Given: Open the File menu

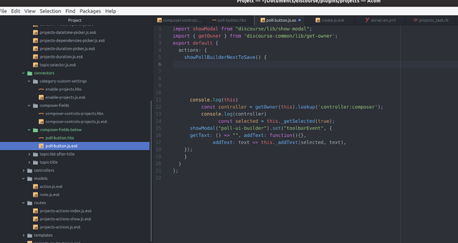Looking at the screenshot, I should tap(3, 11).
